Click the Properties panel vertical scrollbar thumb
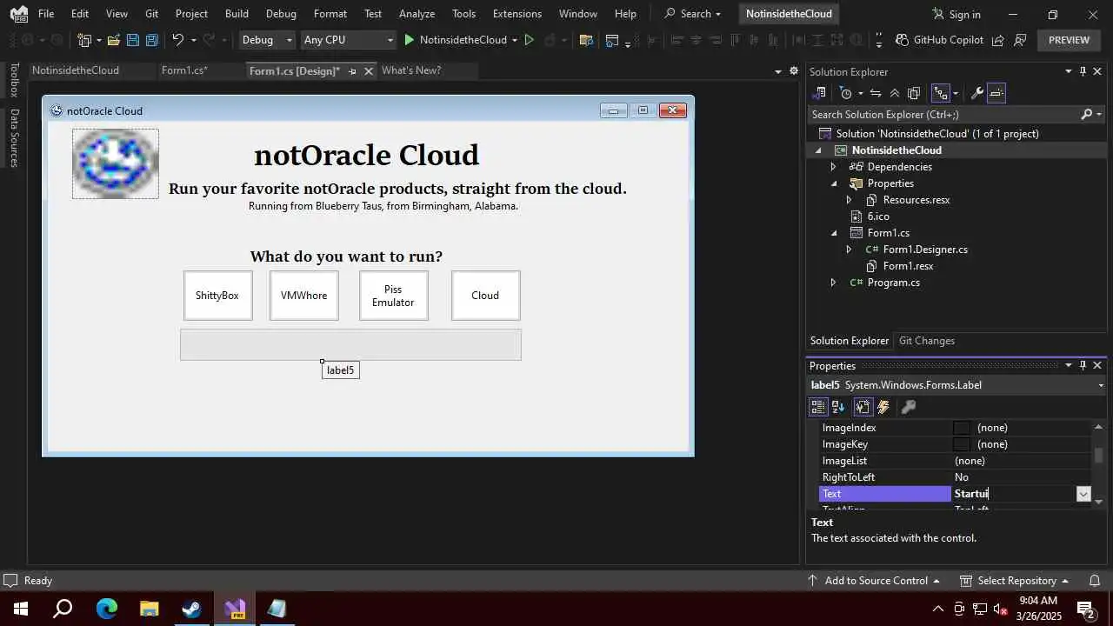1113x626 pixels. (1099, 455)
